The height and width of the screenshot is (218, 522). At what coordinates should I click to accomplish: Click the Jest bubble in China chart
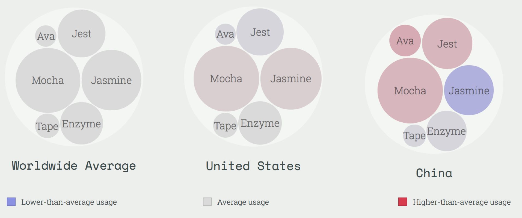(447, 44)
